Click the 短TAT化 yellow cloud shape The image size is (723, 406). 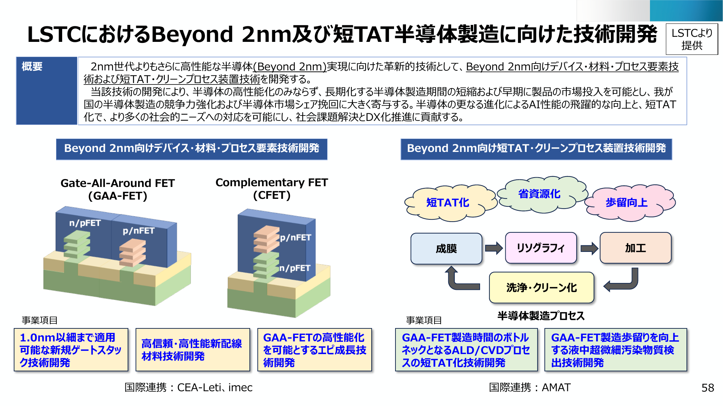pyautogui.click(x=448, y=203)
